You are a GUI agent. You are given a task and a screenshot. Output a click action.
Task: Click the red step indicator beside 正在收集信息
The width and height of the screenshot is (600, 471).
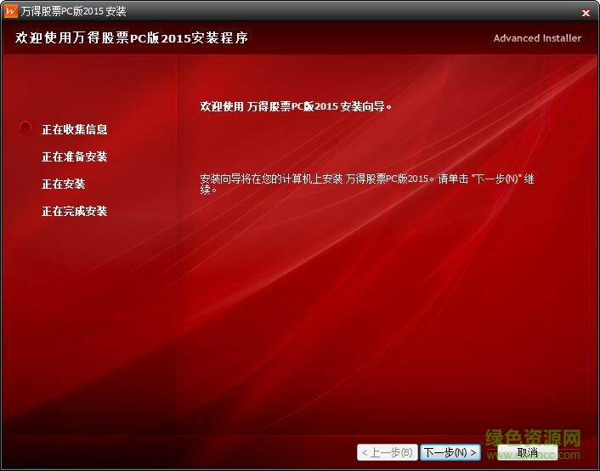(x=25, y=128)
